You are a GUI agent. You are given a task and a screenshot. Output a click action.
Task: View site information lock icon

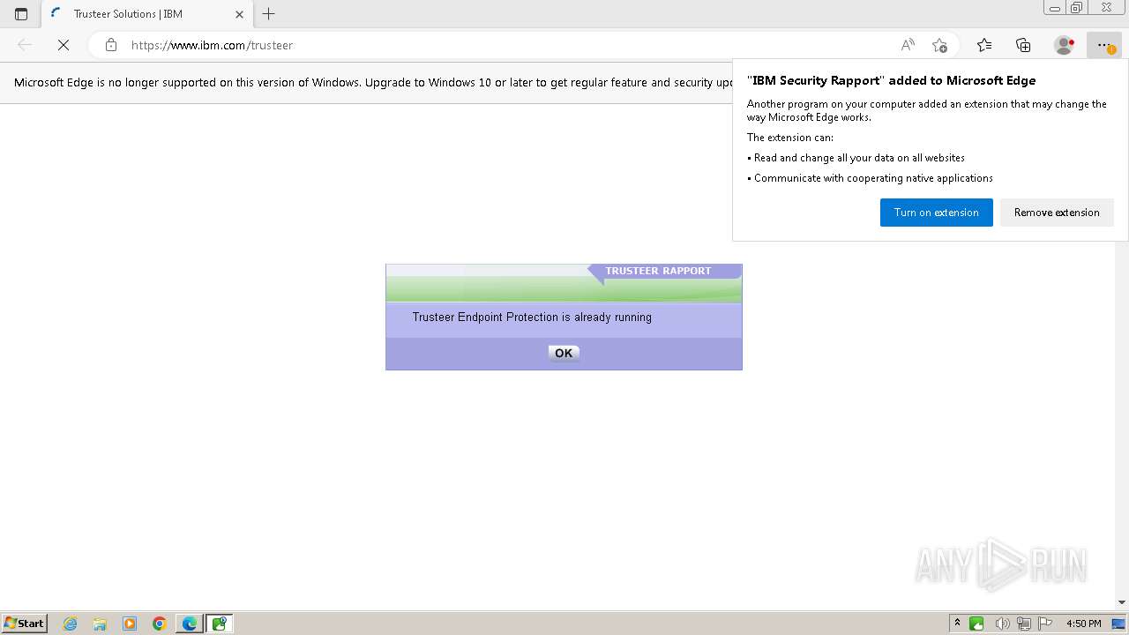coord(111,45)
